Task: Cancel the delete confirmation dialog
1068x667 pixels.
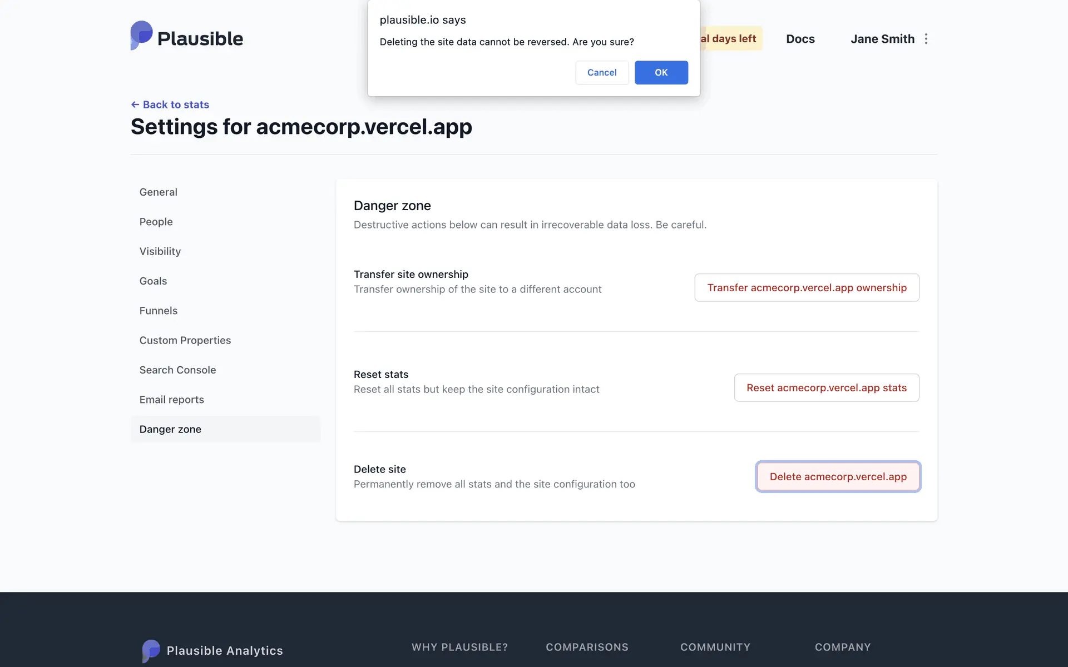Action: coord(601,73)
